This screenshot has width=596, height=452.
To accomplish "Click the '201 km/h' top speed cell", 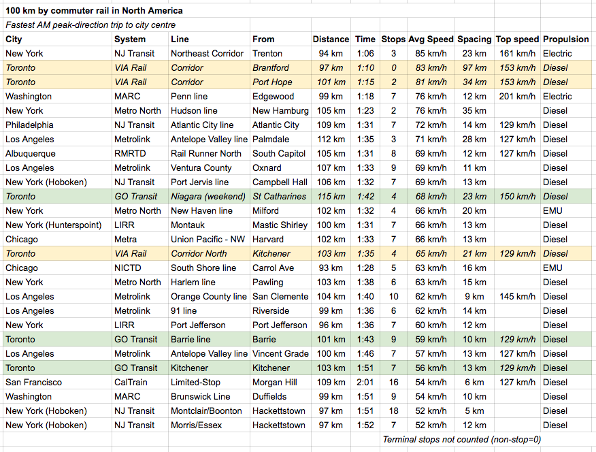I will [x=517, y=96].
